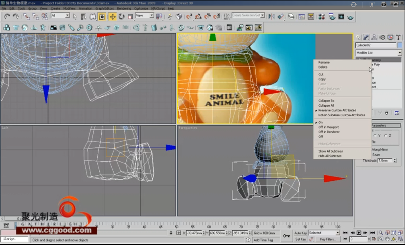The image size is (405, 245).
Task: Click the Cylinder02 object name field
Action: coord(376,45)
